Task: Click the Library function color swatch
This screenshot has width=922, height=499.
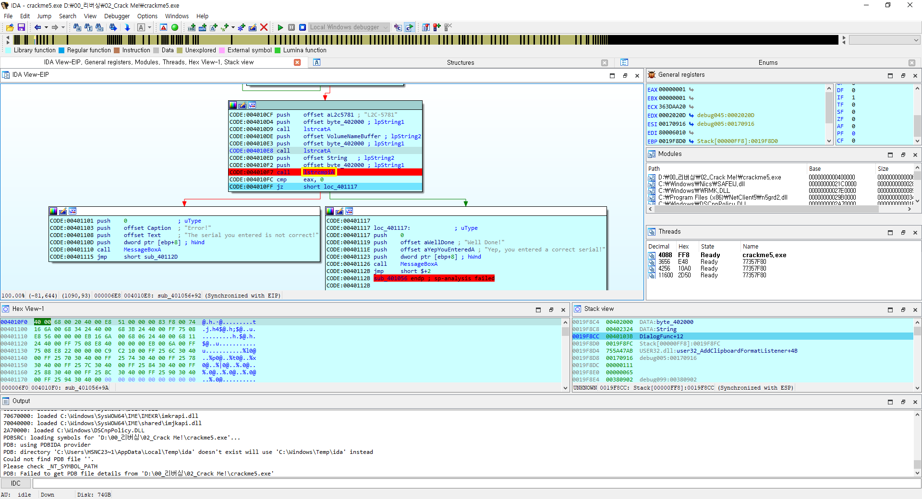Action: pyautogui.click(x=8, y=50)
